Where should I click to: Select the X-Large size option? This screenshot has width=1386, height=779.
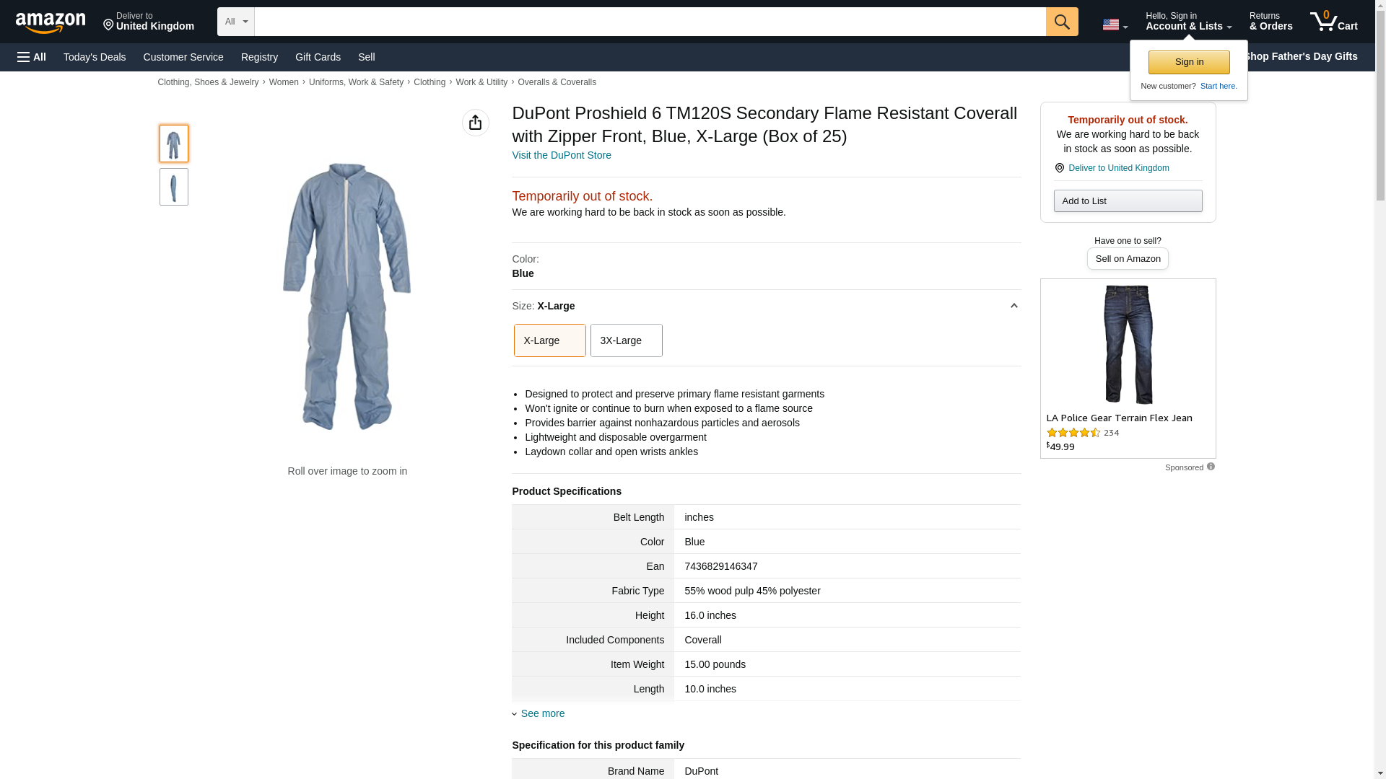[x=549, y=340]
